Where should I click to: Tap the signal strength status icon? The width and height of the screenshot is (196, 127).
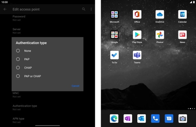[x=191, y=2]
